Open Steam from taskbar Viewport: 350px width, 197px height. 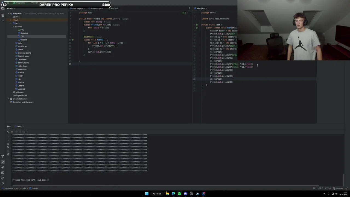tap(197, 194)
